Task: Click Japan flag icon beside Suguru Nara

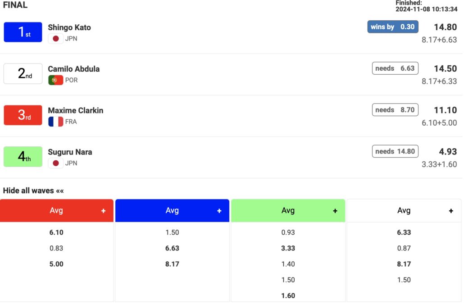Action: [56, 163]
